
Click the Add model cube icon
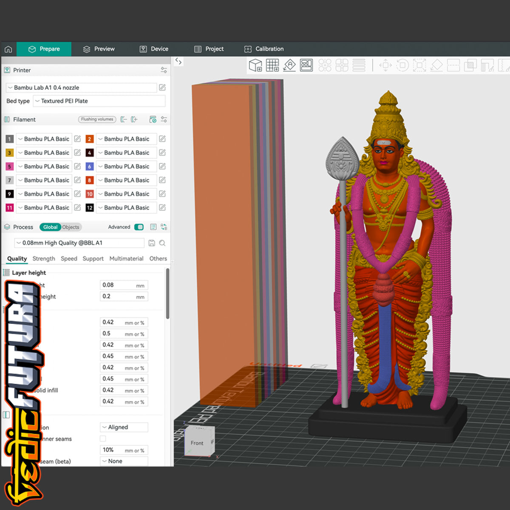255,65
